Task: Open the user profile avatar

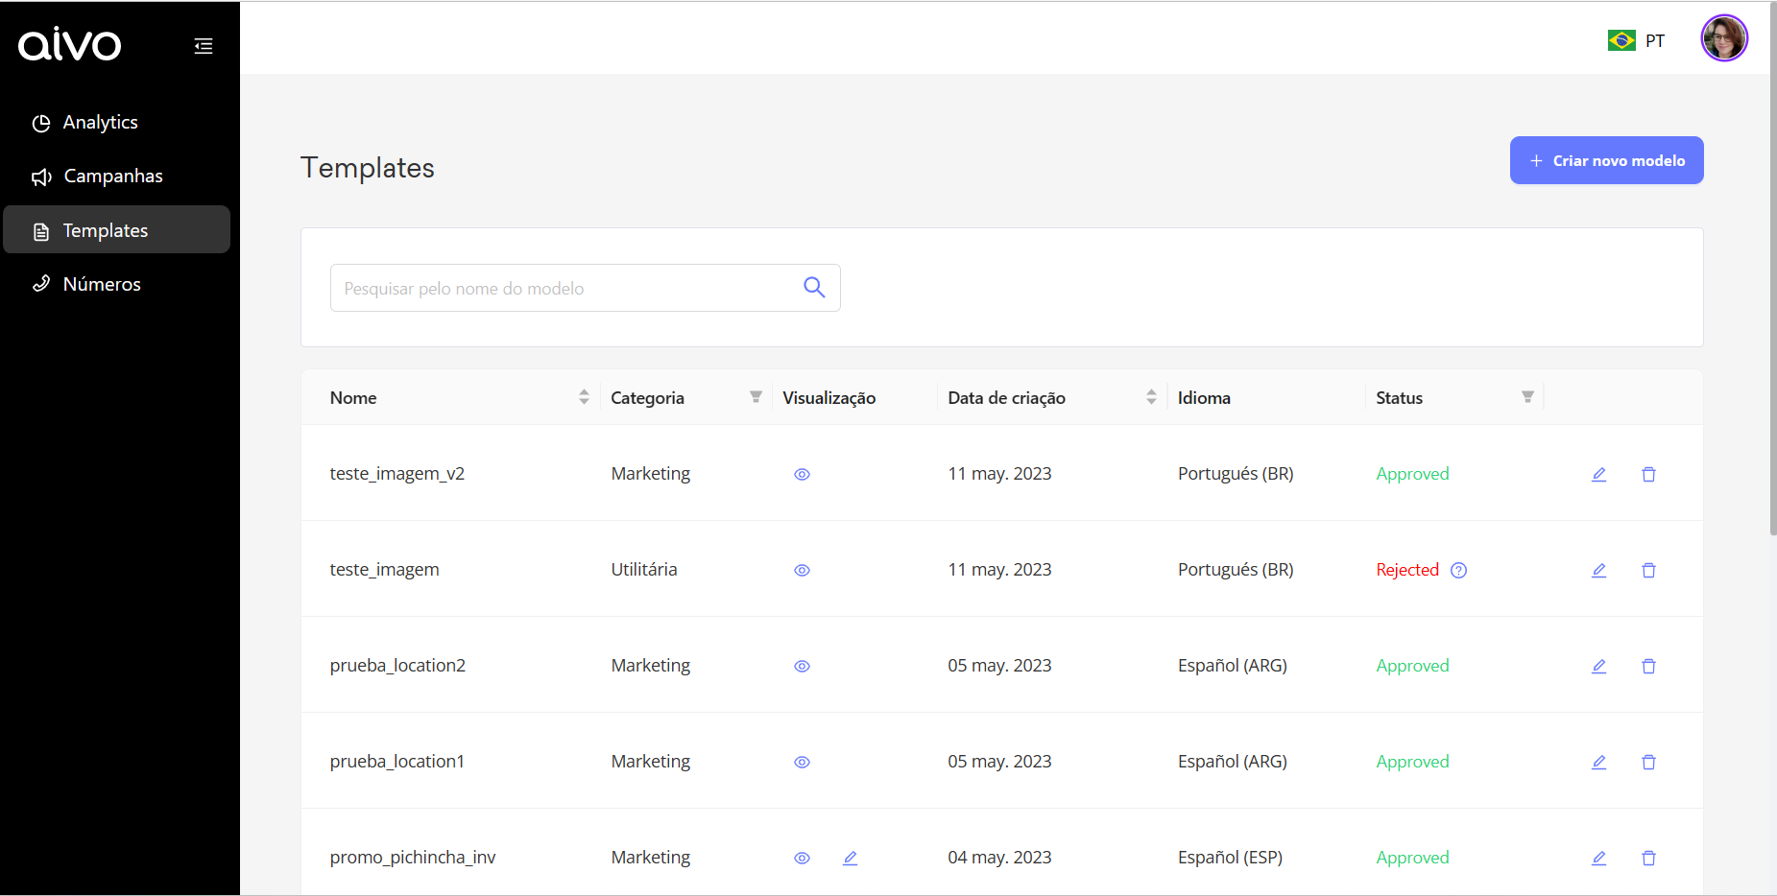Action: 1723,39
